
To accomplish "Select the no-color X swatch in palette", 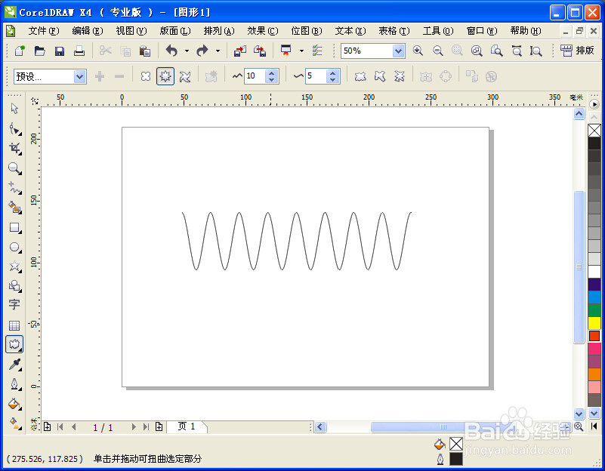I will click(x=594, y=131).
